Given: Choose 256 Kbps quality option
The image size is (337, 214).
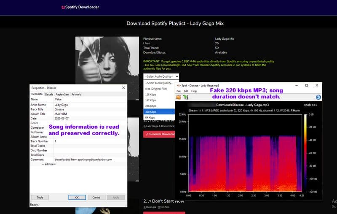Looking at the screenshot, I should pos(159,106).
